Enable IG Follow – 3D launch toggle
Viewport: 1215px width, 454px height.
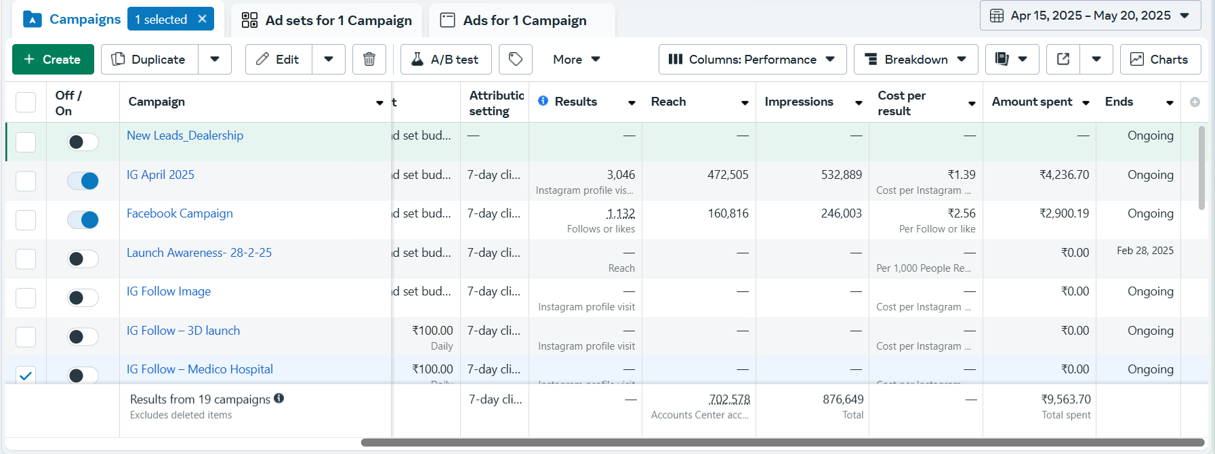83,337
